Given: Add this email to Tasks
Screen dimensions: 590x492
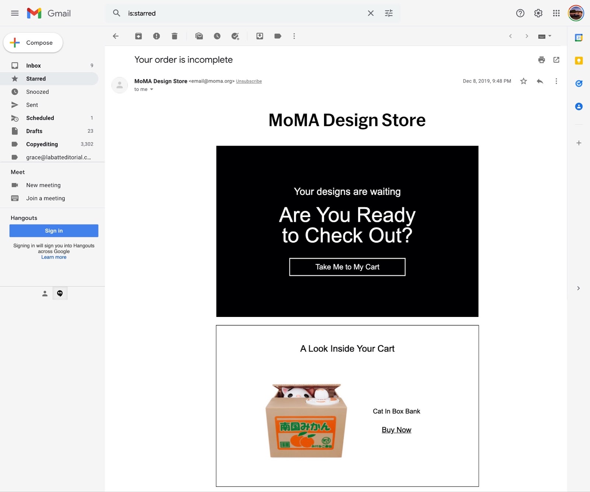Looking at the screenshot, I should coord(235,36).
